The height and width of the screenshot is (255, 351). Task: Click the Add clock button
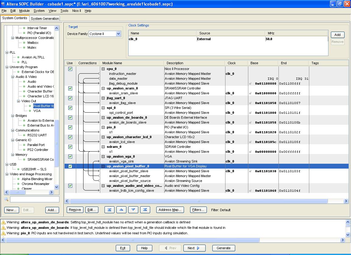coord(337,35)
